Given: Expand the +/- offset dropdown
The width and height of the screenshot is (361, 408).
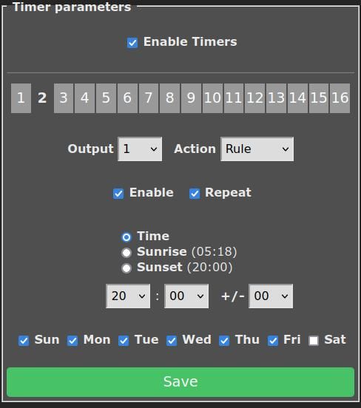Looking at the screenshot, I should point(271,296).
